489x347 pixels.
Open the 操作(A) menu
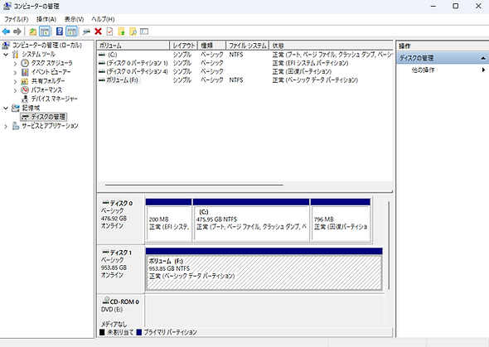(46, 19)
